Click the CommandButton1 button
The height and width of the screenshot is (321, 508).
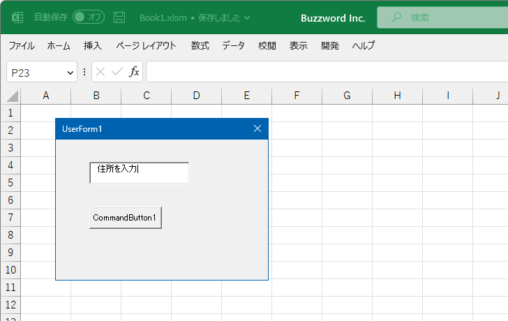(126, 218)
